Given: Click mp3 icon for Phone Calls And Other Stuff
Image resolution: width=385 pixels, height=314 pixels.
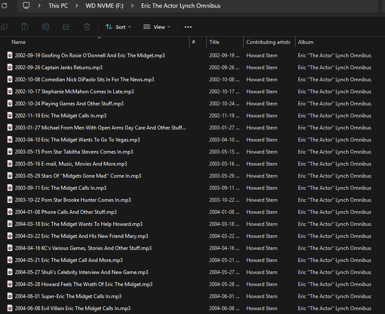Looking at the screenshot, I should 10,212.
